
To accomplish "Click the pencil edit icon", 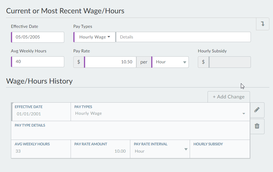I will pyautogui.click(x=257, y=110).
